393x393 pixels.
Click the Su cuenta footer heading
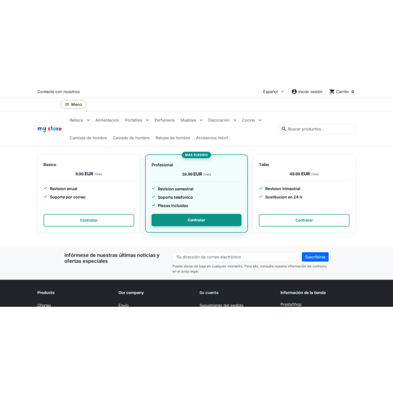pyautogui.click(x=209, y=293)
